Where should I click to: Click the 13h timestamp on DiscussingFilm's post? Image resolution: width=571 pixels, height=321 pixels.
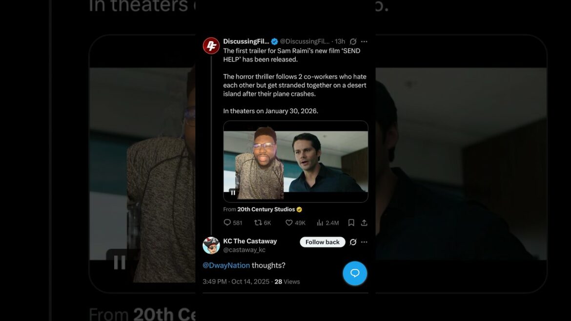pyautogui.click(x=340, y=42)
